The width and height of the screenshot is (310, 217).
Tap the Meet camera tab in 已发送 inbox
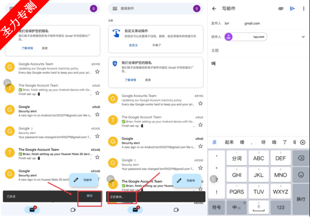coord(73,210)
